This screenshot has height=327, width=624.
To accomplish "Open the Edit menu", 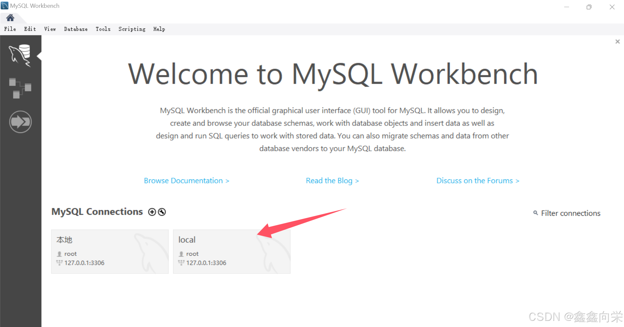I will [30, 29].
